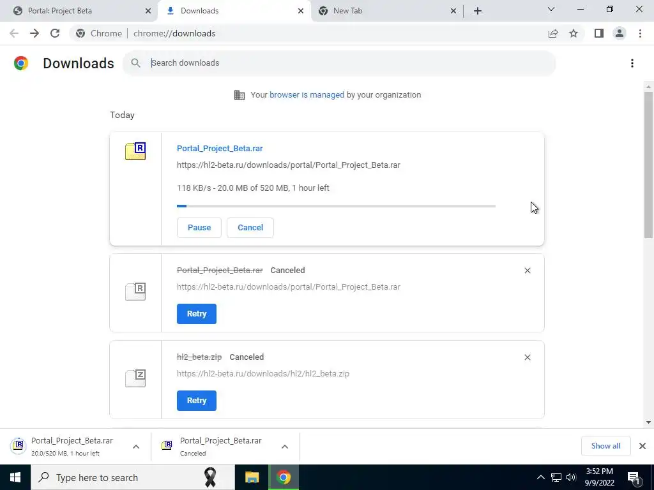Open the side panel icon
Image resolution: width=654 pixels, height=490 pixels.
(x=599, y=33)
